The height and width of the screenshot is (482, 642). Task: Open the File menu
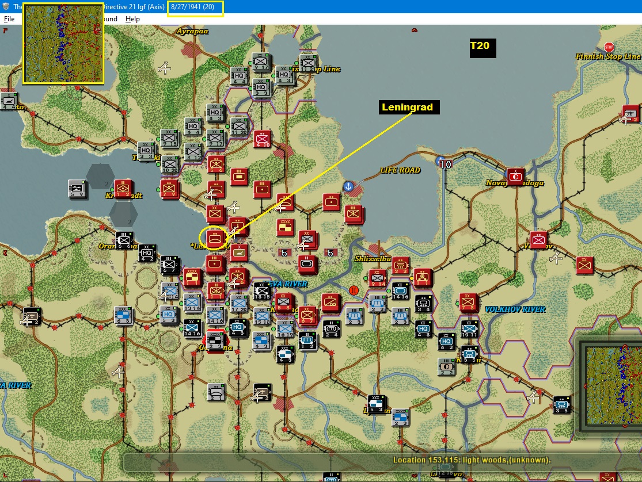(x=9, y=19)
